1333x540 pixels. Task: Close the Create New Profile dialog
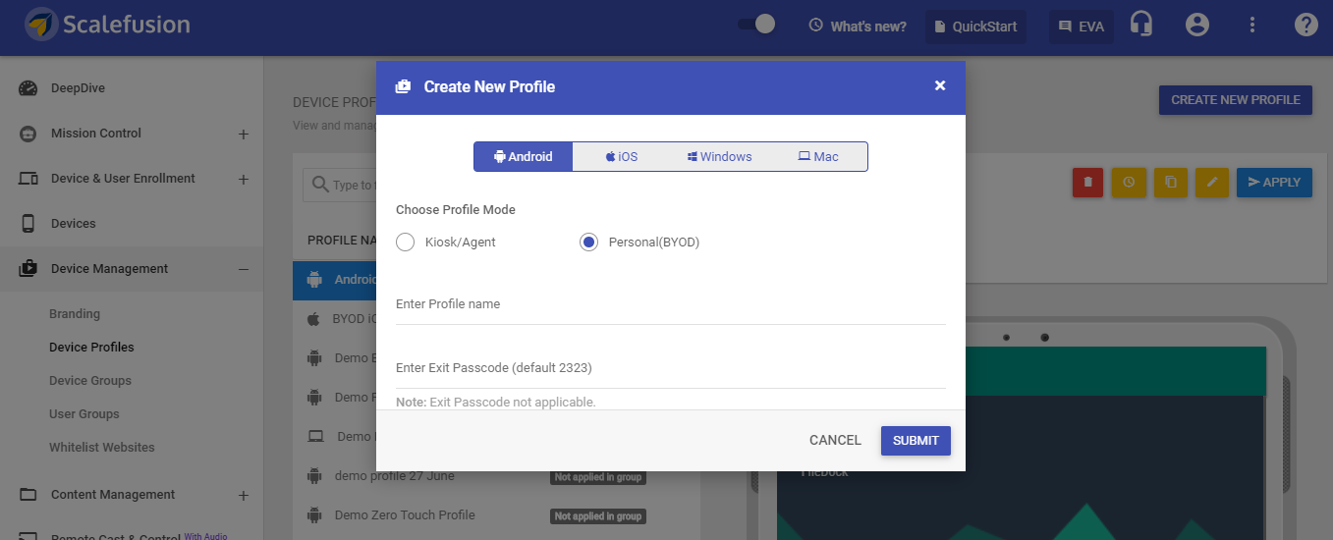pyautogui.click(x=940, y=86)
